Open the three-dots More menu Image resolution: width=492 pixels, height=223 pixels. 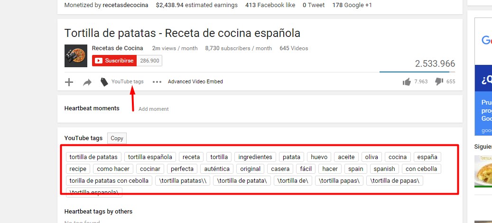(157, 82)
